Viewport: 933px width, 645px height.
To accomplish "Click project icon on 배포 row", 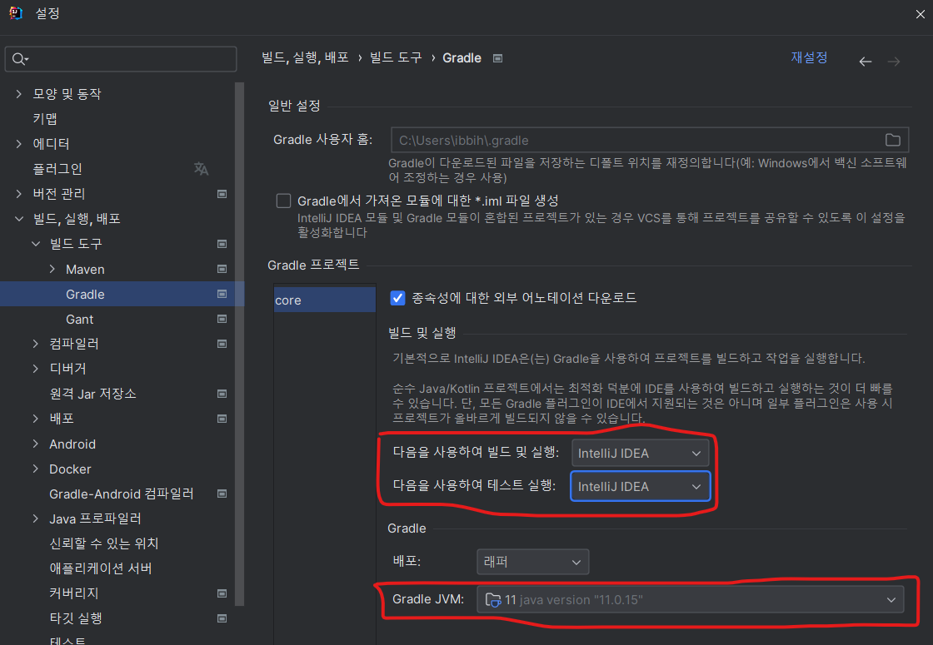I will pyautogui.click(x=222, y=419).
